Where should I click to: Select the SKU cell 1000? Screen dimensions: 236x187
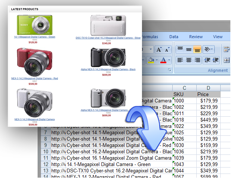(184, 101)
